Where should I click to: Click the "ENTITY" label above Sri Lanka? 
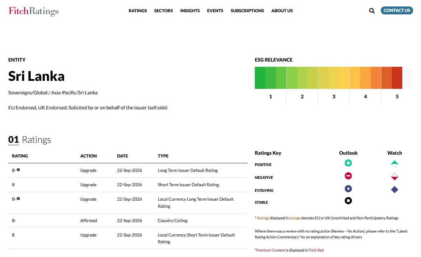tap(17, 60)
